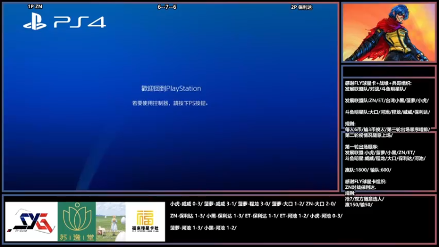Open the meadow photo sponsor thumbnail

pyautogui.click(x=111, y=222)
